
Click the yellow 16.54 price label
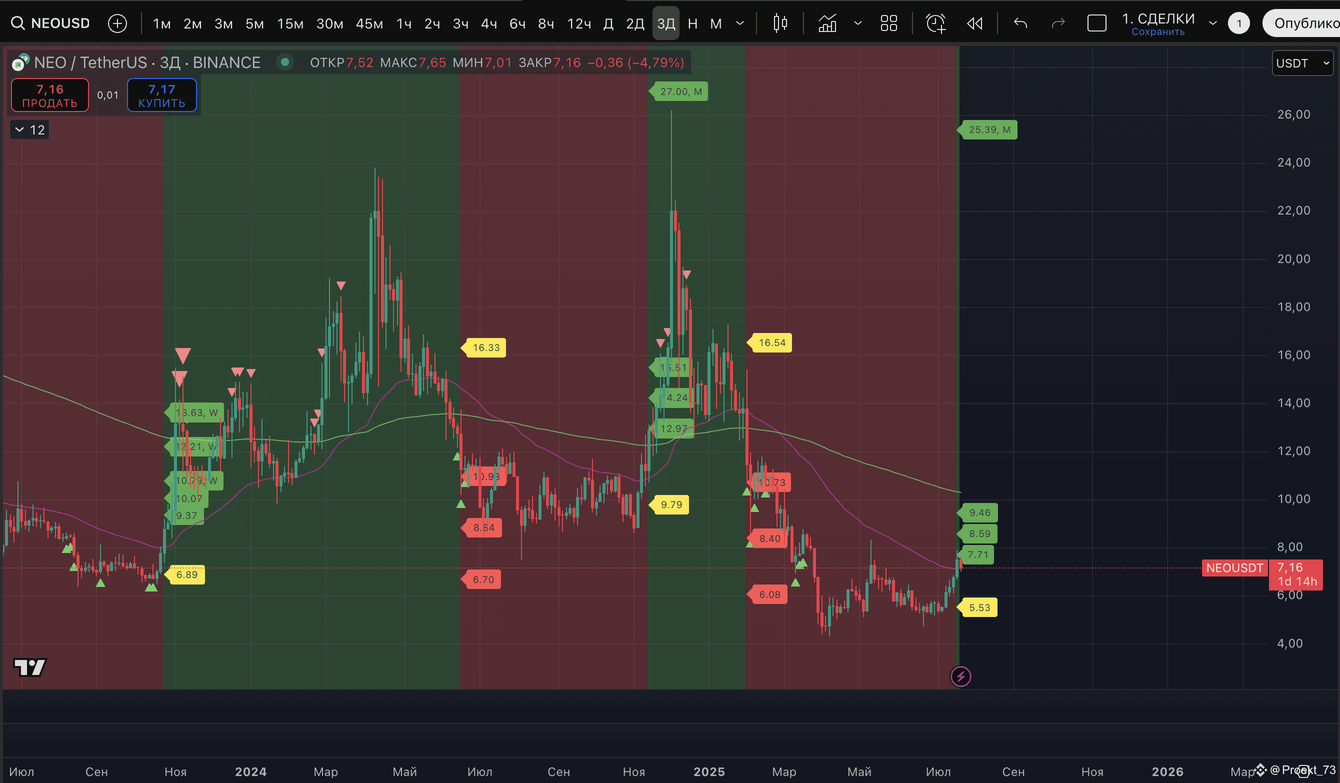pyautogui.click(x=770, y=343)
